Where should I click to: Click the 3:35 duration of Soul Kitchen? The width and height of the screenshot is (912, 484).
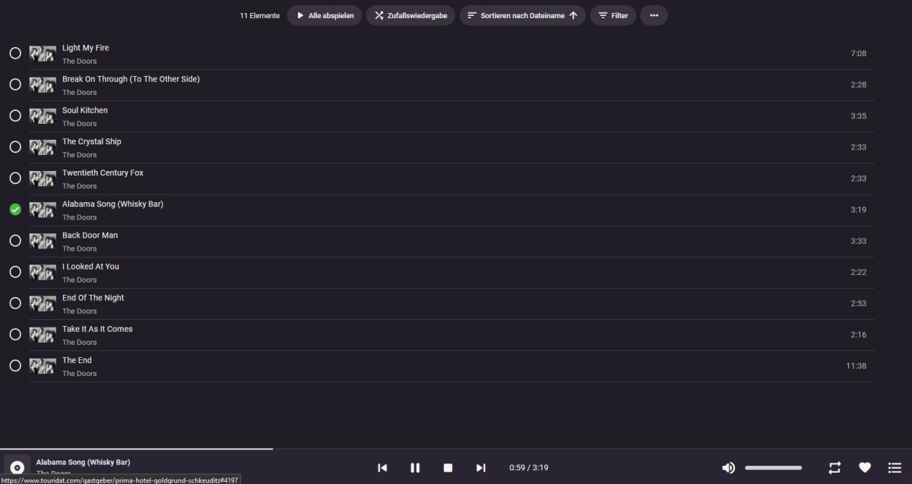pyautogui.click(x=859, y=115)
